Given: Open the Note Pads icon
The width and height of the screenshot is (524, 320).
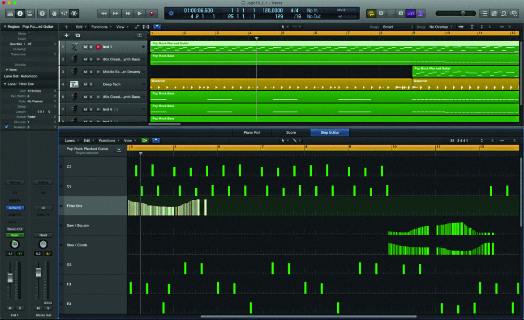Looking at the screenshot, I should [494, 13].
